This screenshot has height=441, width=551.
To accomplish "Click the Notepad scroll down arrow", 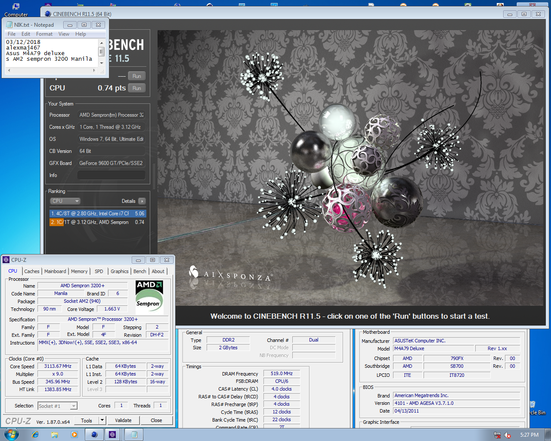I will [x=102, y=63].
